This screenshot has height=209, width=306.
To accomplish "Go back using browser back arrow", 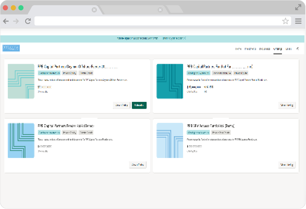I will (6, 21).
